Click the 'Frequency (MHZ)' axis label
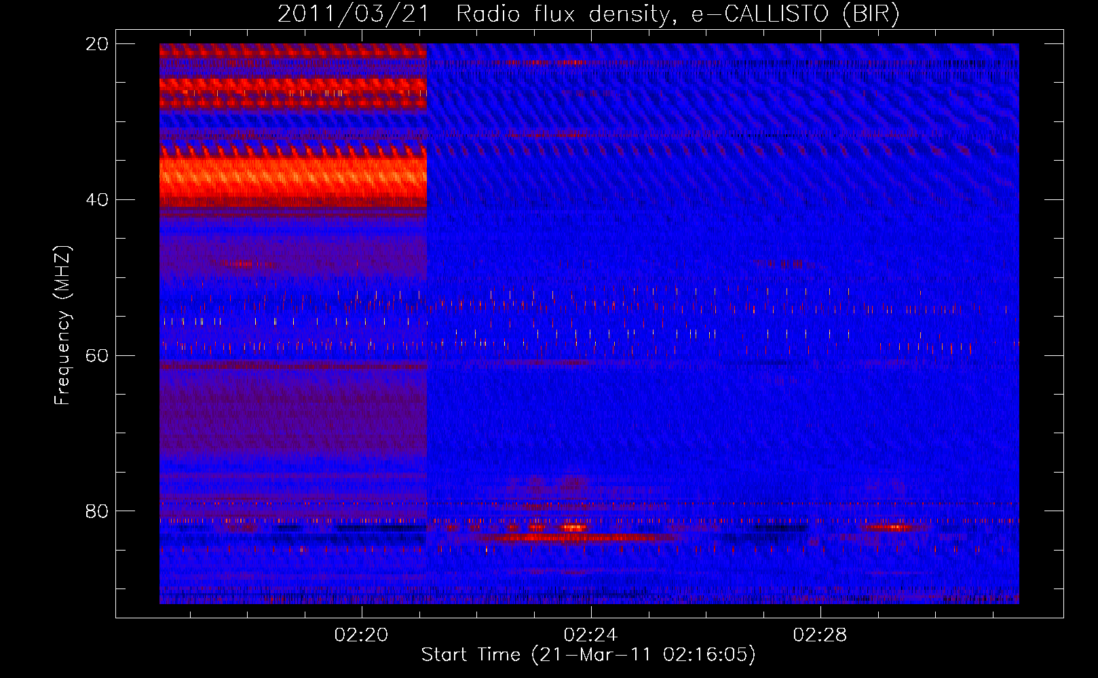This screenshot has width=1098, height=678. point(62,325)
